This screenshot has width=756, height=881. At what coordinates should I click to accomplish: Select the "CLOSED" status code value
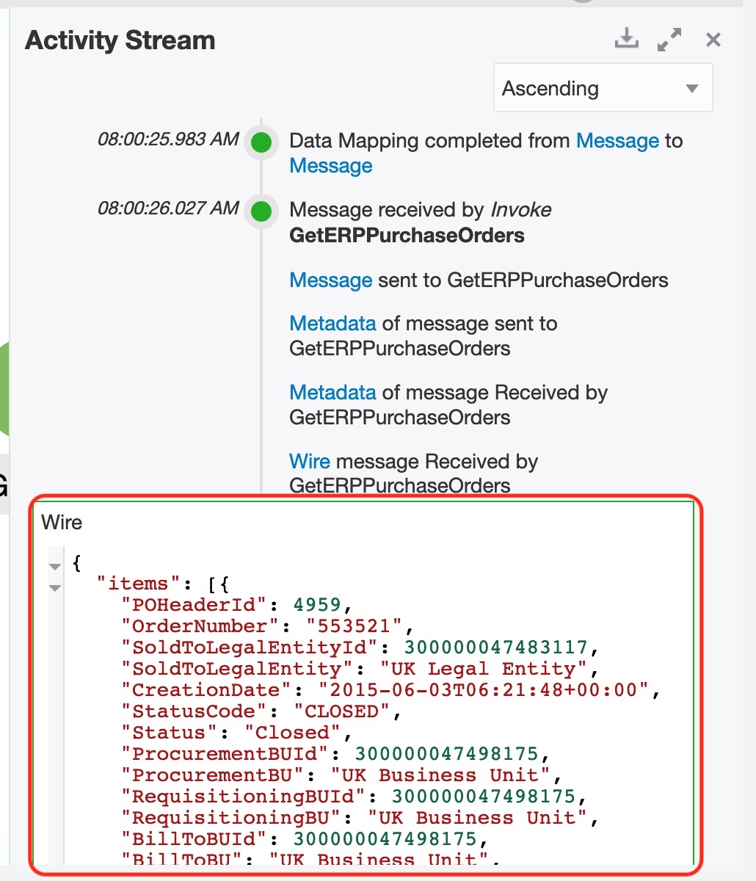pyautogui.click(x=343, y=711)
